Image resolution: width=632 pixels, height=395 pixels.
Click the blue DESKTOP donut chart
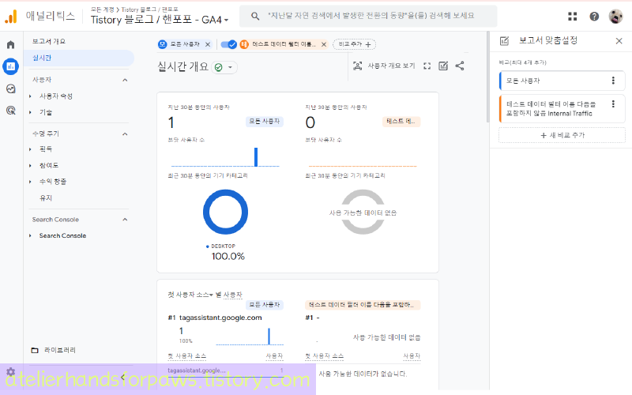(x=225, y=212)
